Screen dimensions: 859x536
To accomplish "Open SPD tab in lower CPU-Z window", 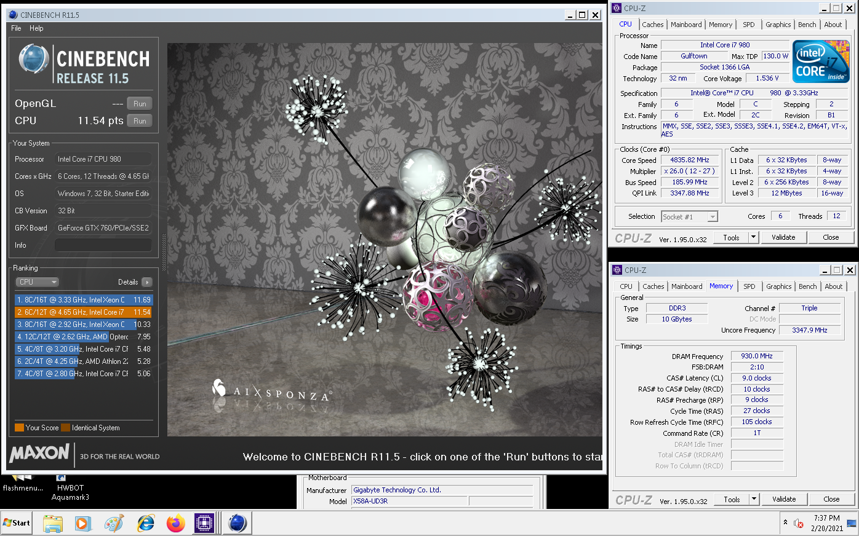I will tap(749, 286).
